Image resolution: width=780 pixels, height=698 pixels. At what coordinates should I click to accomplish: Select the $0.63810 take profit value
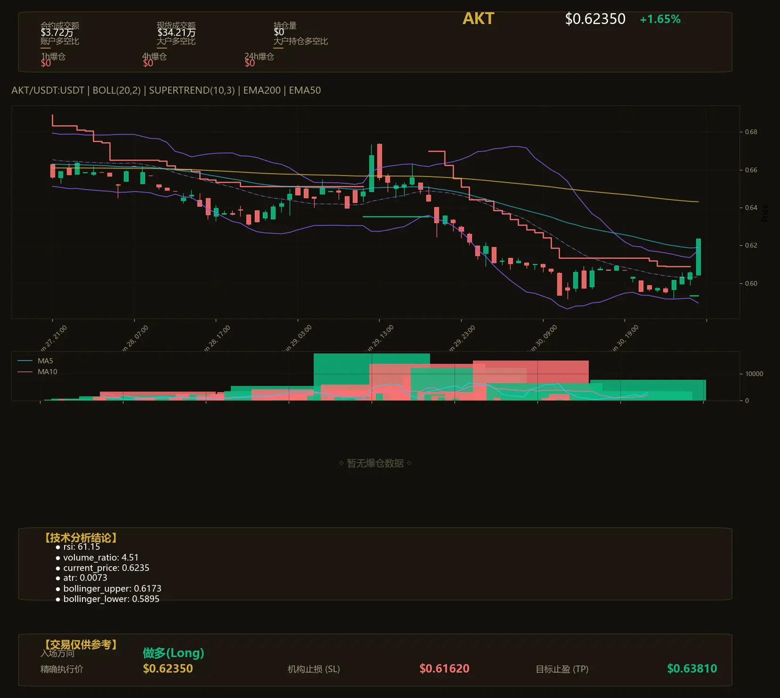[x=692, y=669]
